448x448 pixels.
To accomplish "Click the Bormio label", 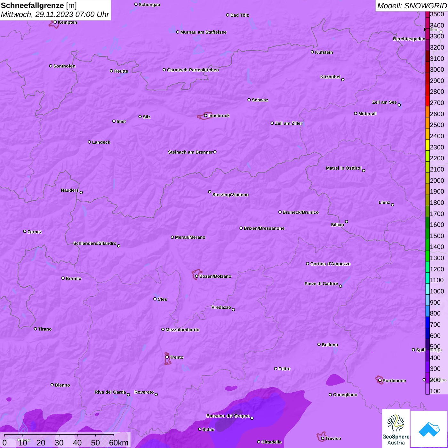I will pyautogui.click(x=73, y=278).
